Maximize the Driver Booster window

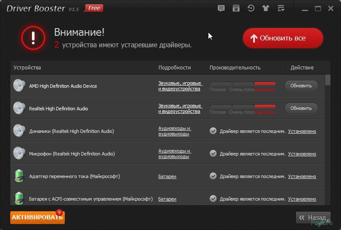point(318,9)
